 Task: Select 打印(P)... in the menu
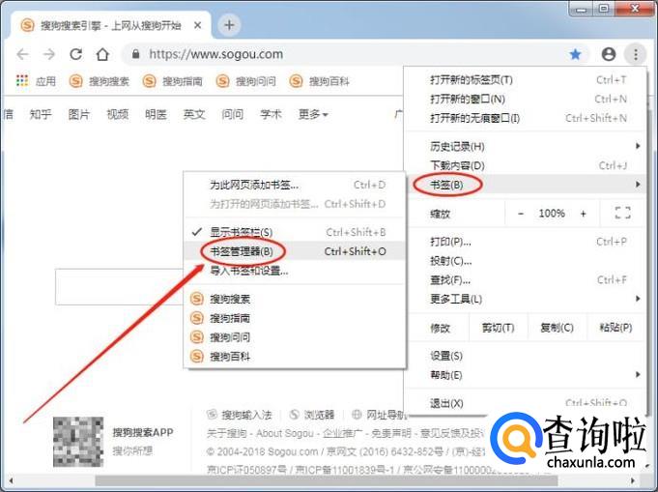point(527,242)
